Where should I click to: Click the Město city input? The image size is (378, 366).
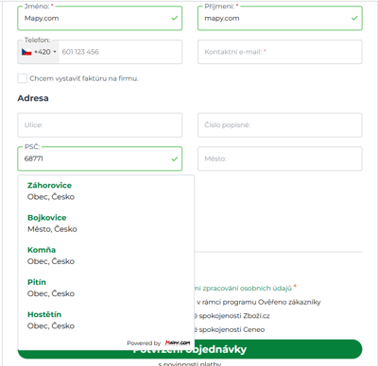[x=280, y=158]
